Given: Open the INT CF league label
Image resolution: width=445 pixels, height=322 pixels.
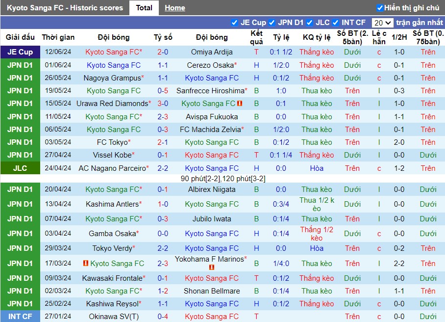Looking at the screenshot, I should 20,316.
